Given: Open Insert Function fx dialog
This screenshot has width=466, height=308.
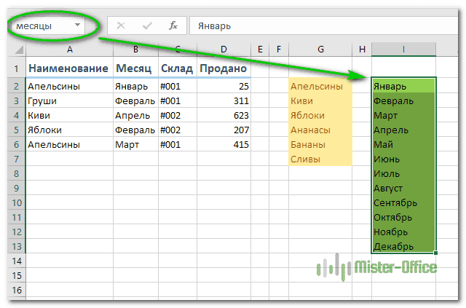Looking at the screenshot, I should [173, 25].
